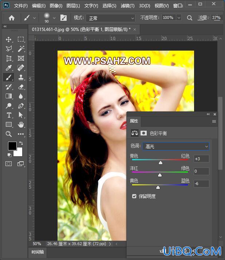The image size is (225, 260).
Task: Select the Rectangular Marquee tool
Action: 21,39
